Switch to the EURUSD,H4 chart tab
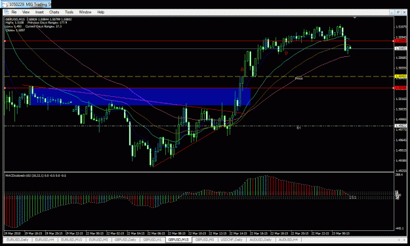410x246 pixels. click(45, 239)
